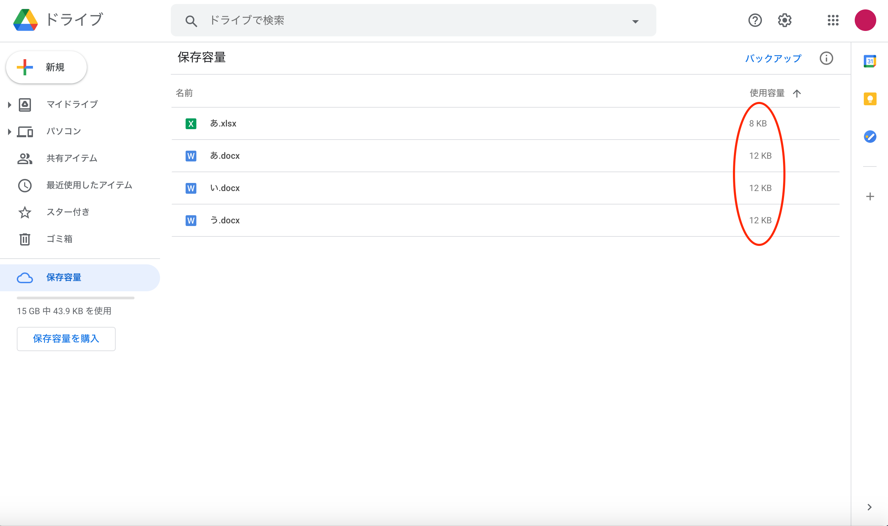888x526 pixels.
Task: Show details with the info icon
Action: click(x=826, y=58)
